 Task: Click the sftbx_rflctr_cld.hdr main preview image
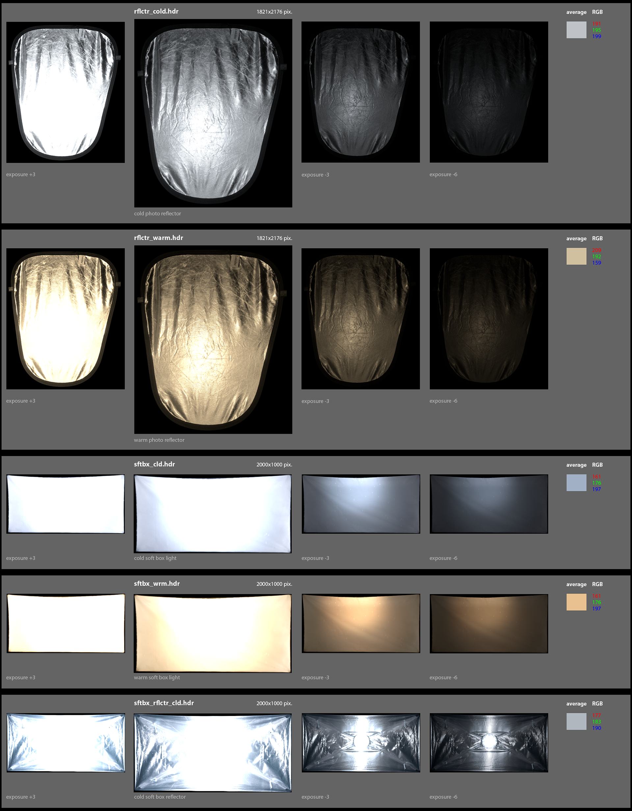coord(213,752)
